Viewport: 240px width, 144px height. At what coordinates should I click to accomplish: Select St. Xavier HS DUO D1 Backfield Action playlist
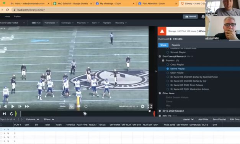click(x=168, y=77)
